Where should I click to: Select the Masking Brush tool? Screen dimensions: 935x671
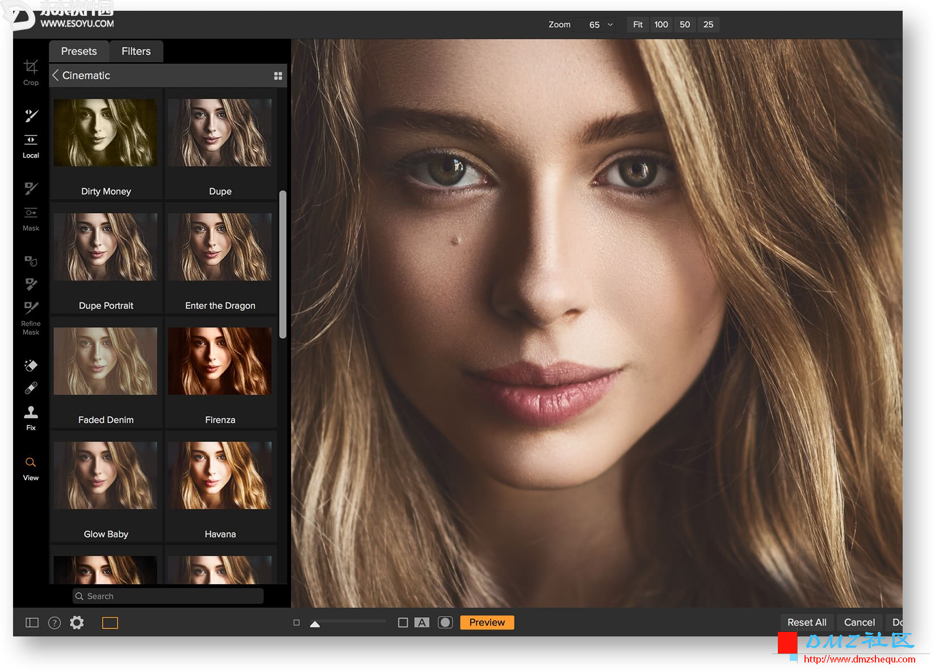31,188
